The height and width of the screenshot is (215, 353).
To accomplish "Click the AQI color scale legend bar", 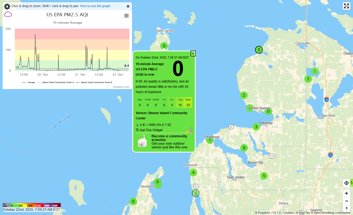I will tap(32, 205).
